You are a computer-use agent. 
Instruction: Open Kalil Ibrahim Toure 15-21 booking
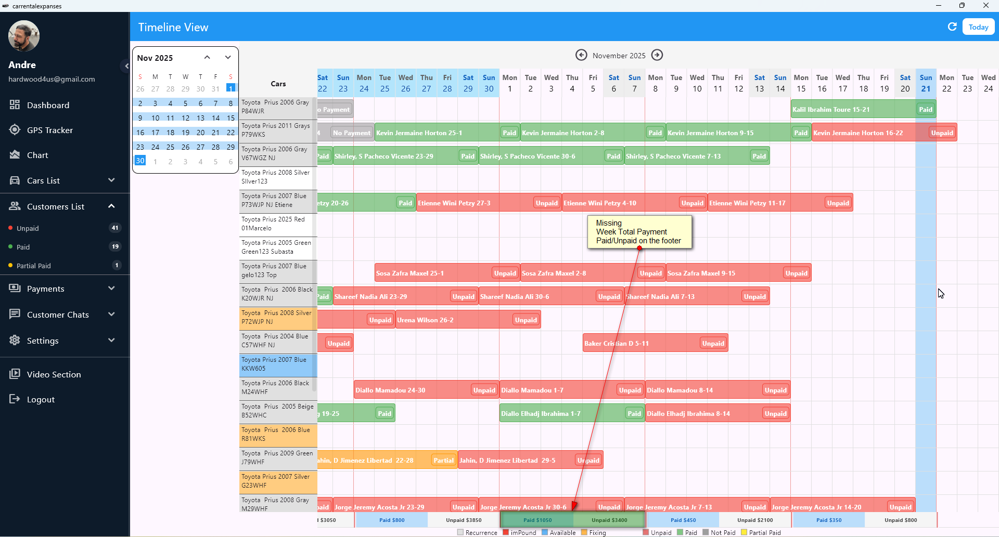click(x=853, y=109)
